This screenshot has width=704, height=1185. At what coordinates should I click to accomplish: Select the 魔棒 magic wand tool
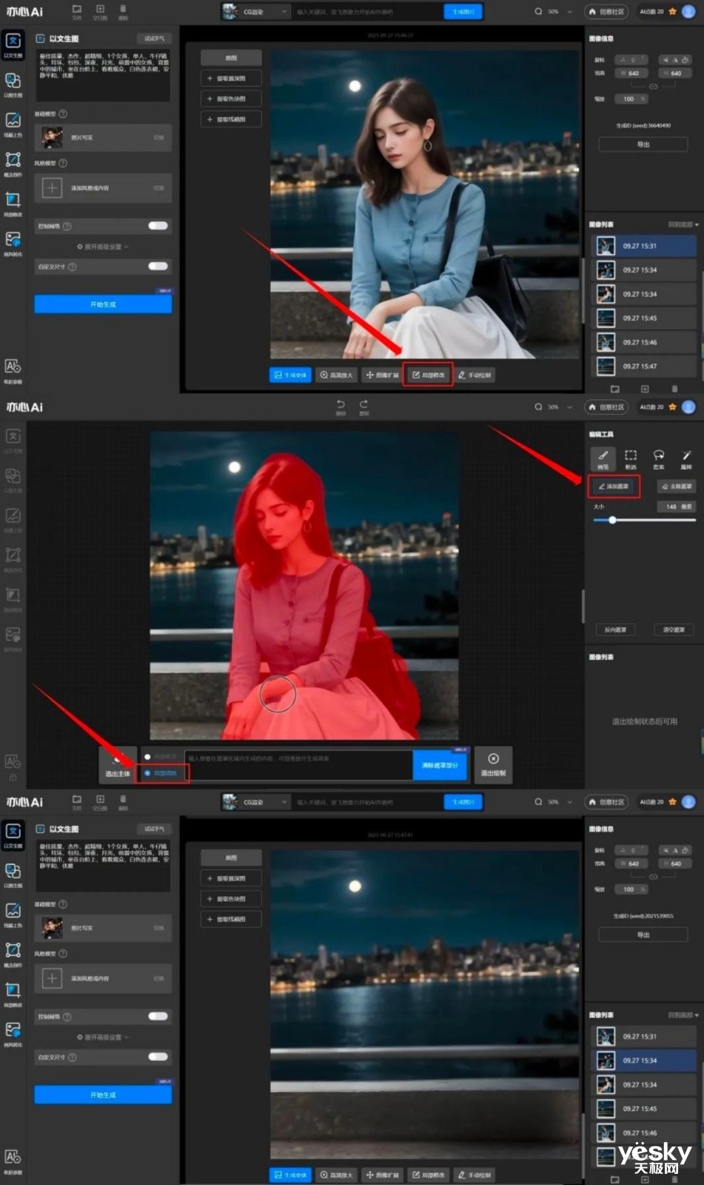[686, 458]
